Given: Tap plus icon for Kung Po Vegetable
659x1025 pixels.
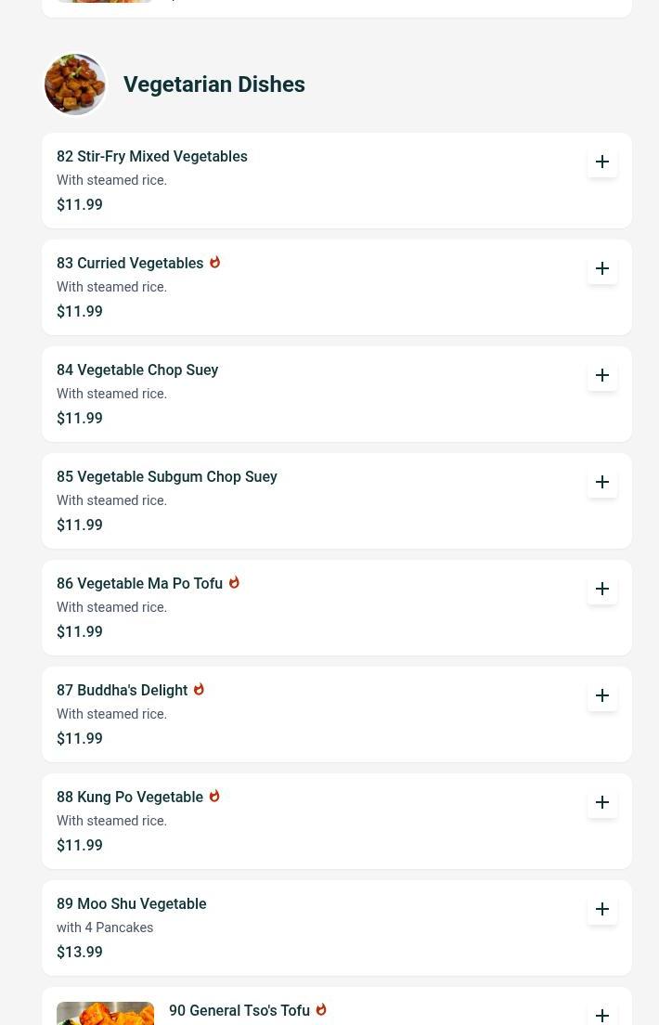Looking at the screenshot, I should point(602,802).
